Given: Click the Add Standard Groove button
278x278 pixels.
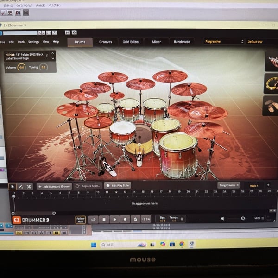Looking at the screenshot, I should point(54,186).
